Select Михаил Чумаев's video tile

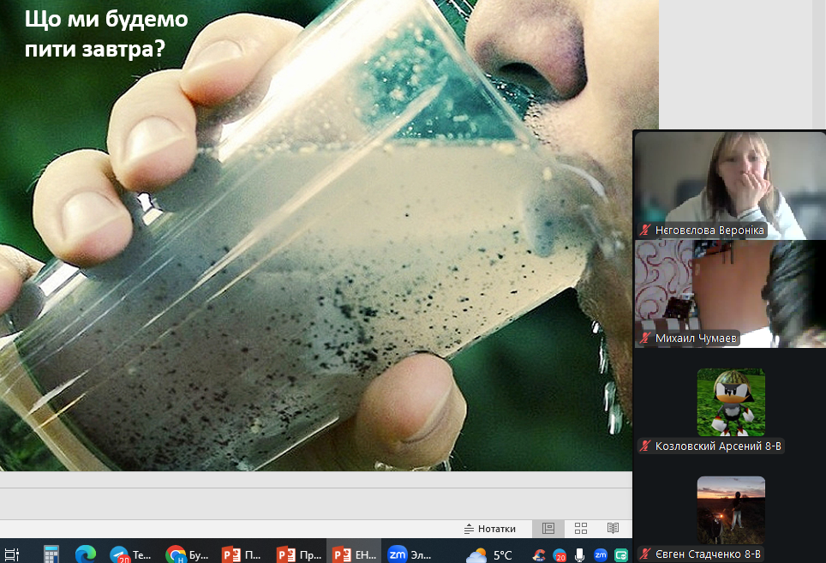coord(729,293)
